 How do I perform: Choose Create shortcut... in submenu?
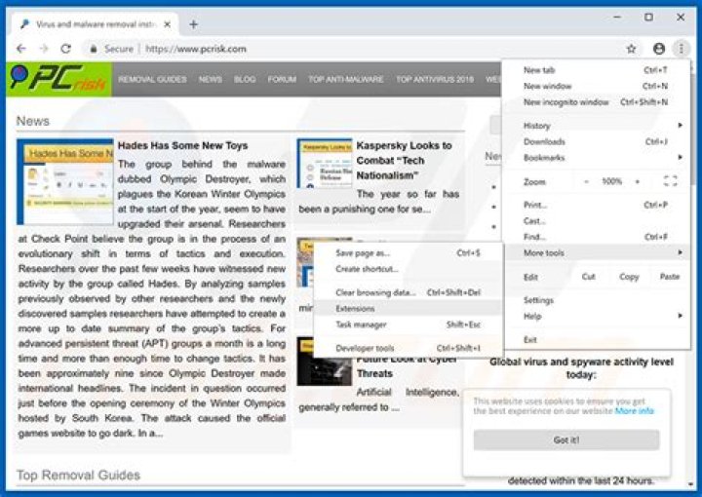pyautogui.click(x=409, y=269)
